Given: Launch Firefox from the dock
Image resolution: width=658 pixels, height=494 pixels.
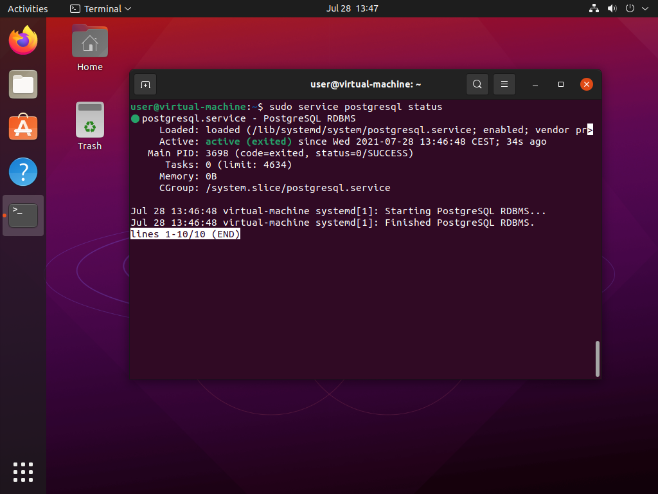Looking at the screenshot, I should point(23,41).
